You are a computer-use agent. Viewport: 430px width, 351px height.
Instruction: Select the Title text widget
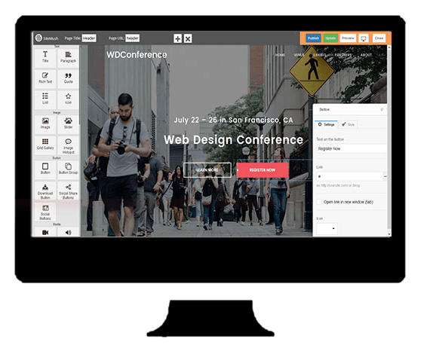click(45, 57)
